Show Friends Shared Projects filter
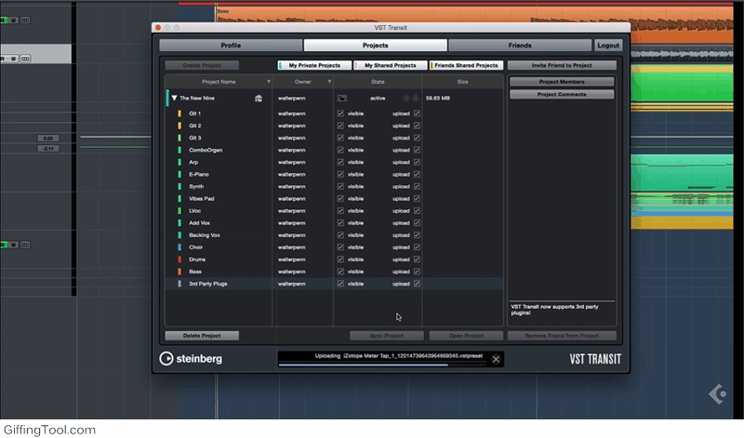The image size is (744, 438). [x=466, y=65]
